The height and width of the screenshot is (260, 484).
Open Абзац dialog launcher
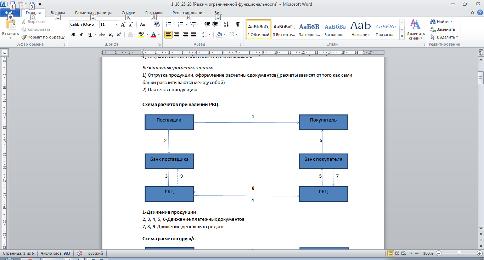tap(240, 45)
